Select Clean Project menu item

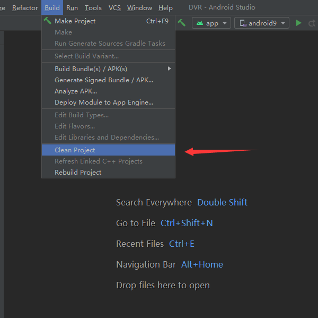108,150
